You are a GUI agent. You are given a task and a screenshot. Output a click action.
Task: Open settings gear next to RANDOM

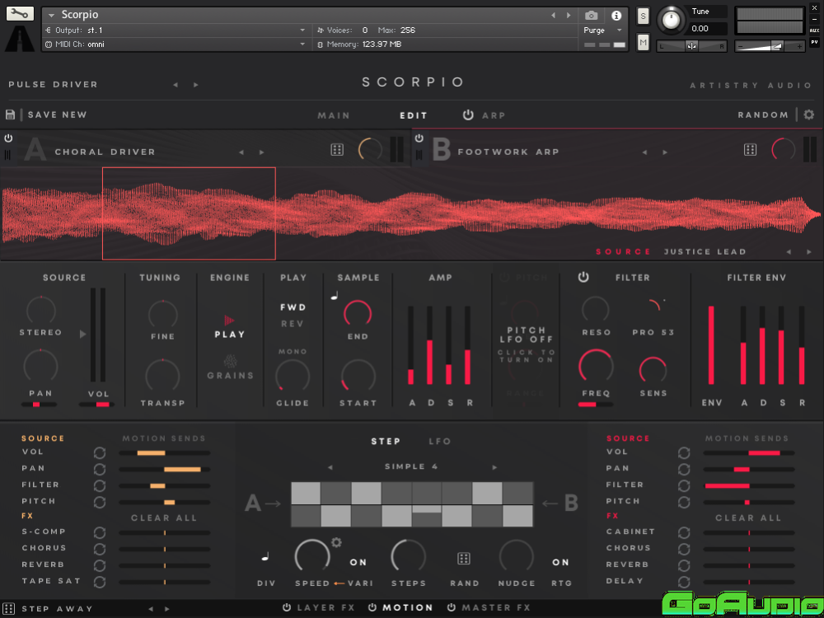click(x=809, y=115)
